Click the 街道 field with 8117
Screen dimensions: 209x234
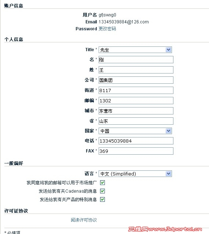point(136,90)
